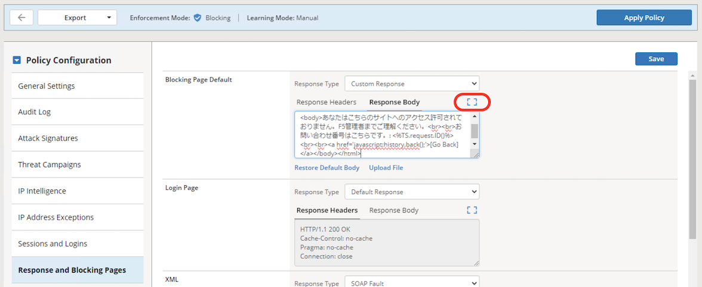Open General Settings
Image resolution: width=702 pixels, height=287 pixels.
[x=78, y=86]
